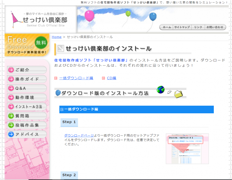Click the Step 1 label

point(69,122)
